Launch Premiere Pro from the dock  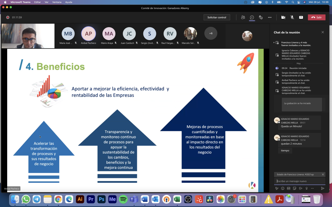tap(91, 199)
